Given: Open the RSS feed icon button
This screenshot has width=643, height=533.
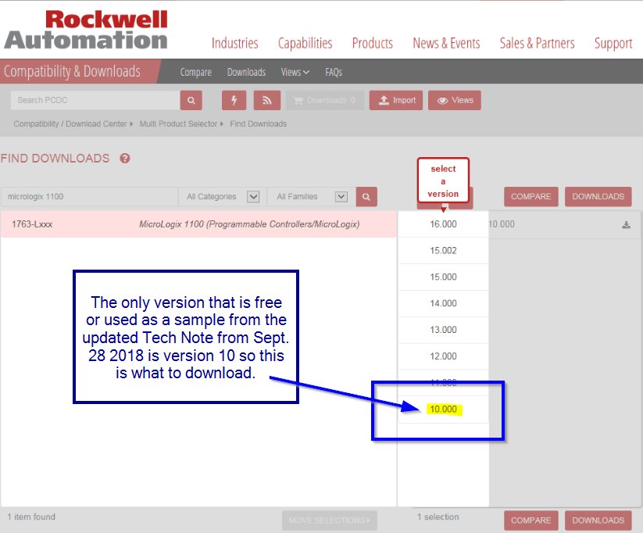Looking at the screenshot, I should pos(267,100).
